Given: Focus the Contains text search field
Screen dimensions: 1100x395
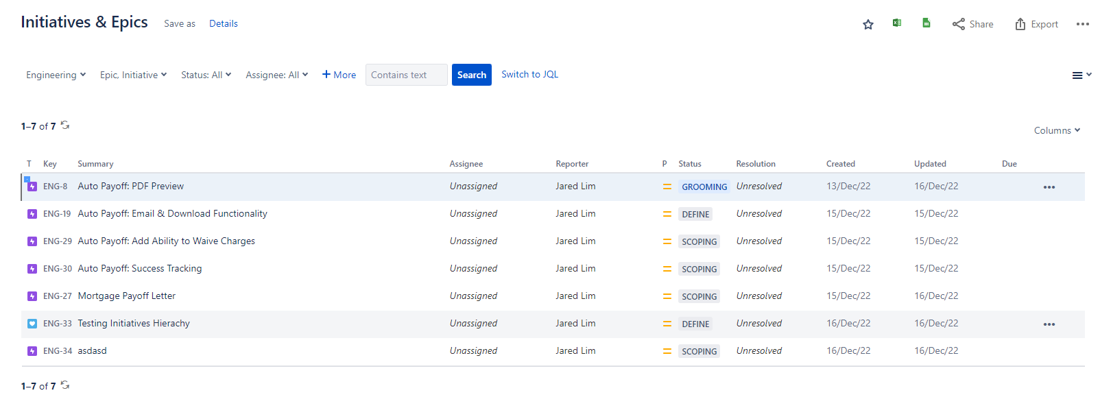Looking at the screenshot, I should [x=407, y=75].
